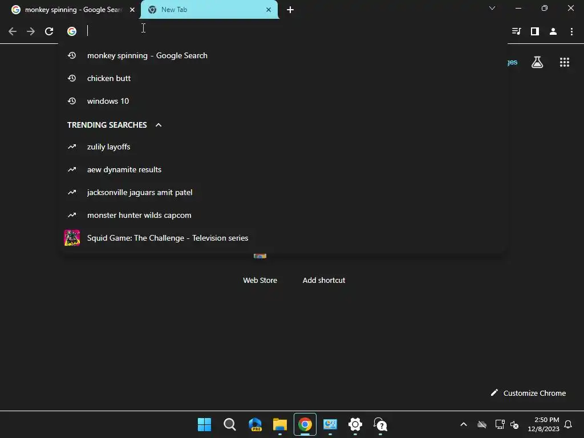584x438 pixels.
Task: Close the monkey spinning tab
Action: click(132, 10)
